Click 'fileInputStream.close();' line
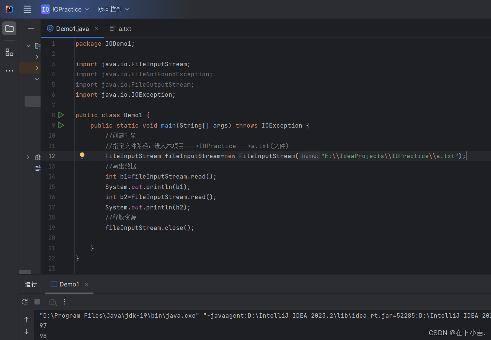The image size is (491, 340). point(150,228)
